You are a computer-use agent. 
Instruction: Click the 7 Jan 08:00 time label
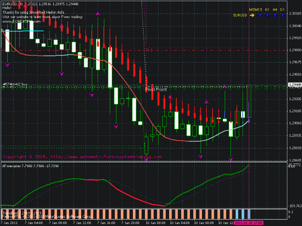[58, 223]
